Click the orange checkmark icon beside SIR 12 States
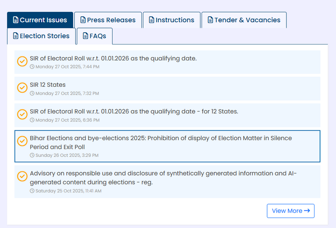This screenshot has width=336, height=228. click(x=22, y=88)
